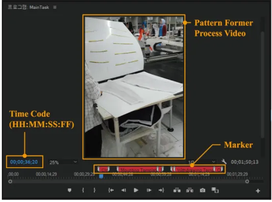Step back one frame

click(124, 190)
